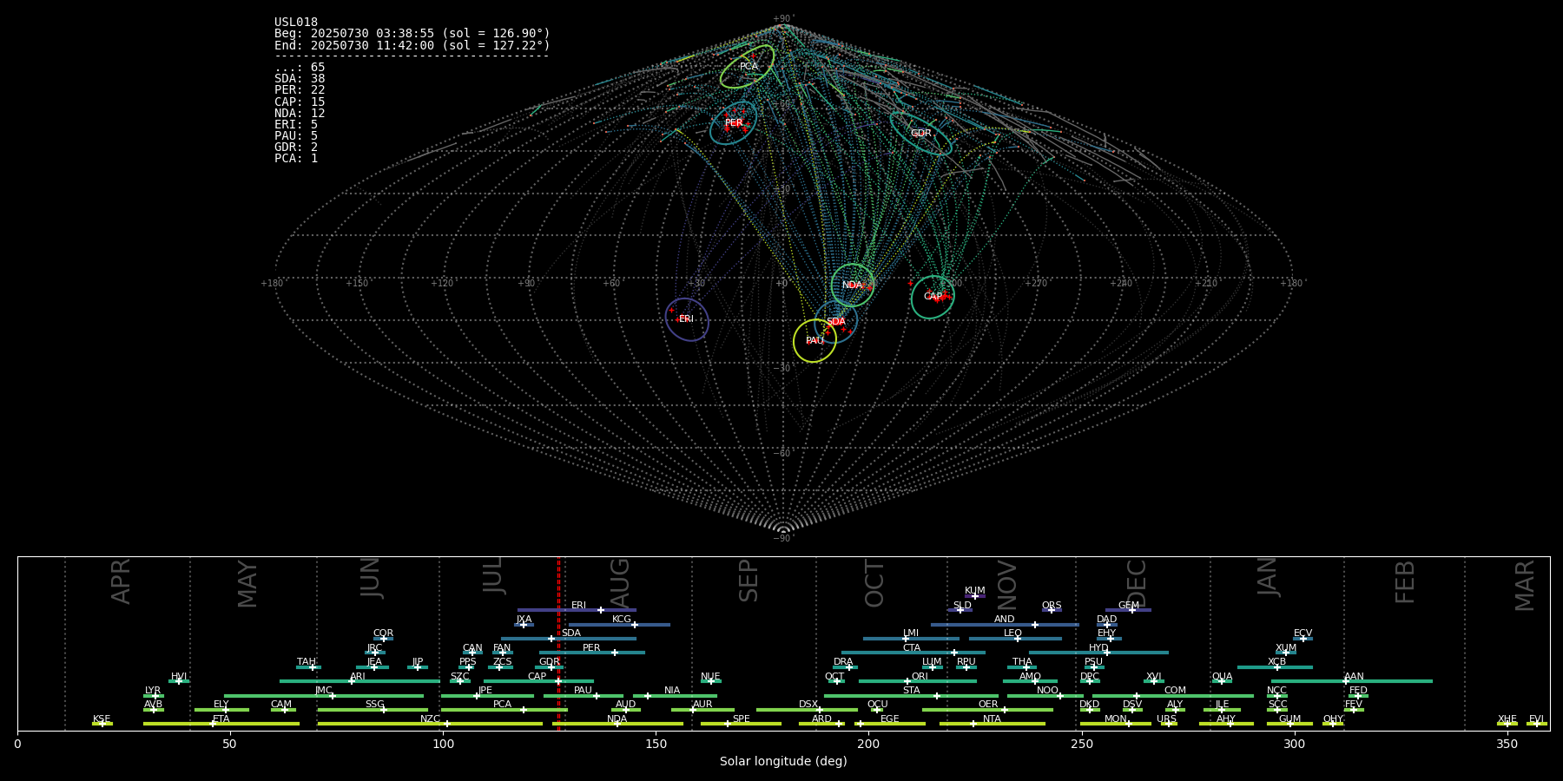
Task: Click the PAU radiant circle on sky map
Action: (814, 341)
